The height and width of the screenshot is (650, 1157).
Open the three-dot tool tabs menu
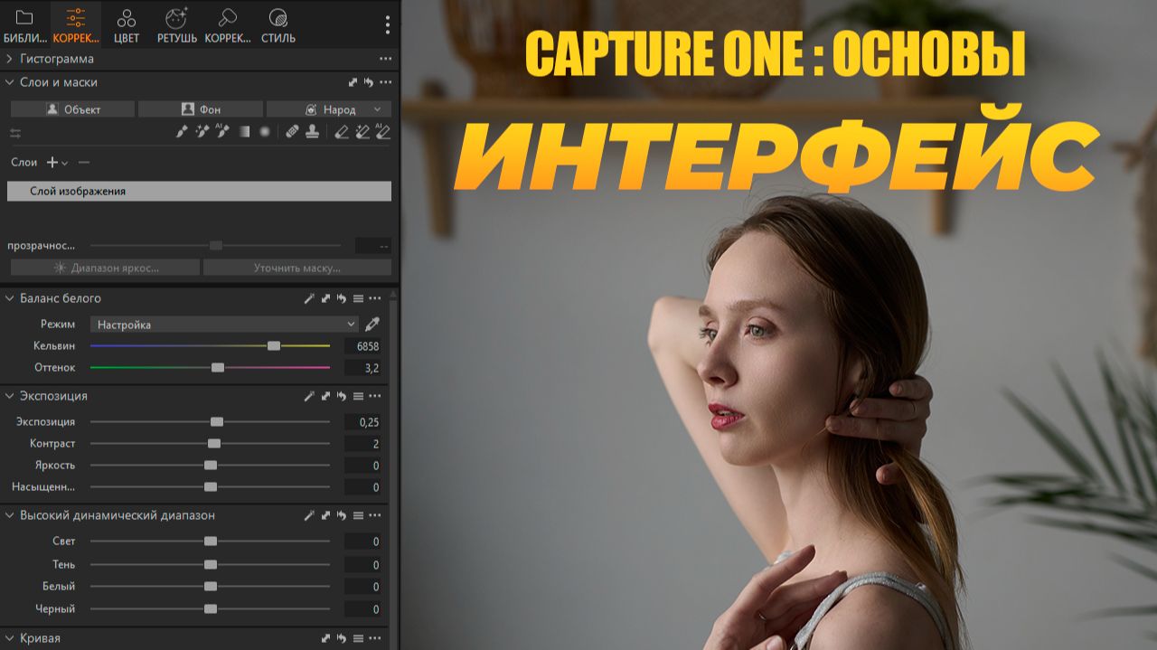[x=388, y=24]
